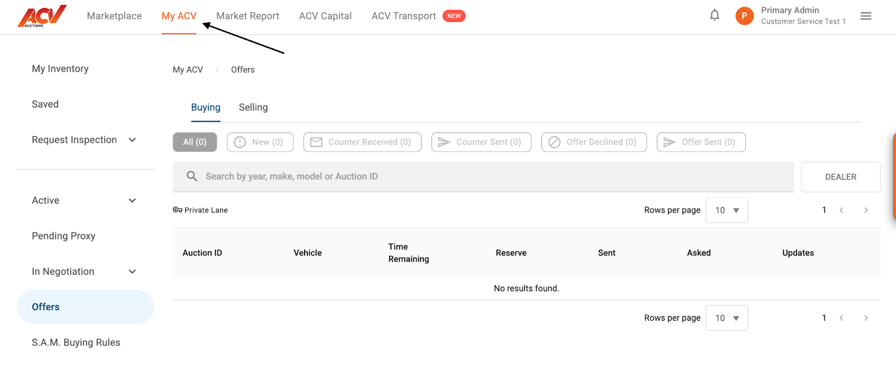This screenshot has height=365, width=896.
Task: Click search by year, make, model field
Action: point(483,177)
